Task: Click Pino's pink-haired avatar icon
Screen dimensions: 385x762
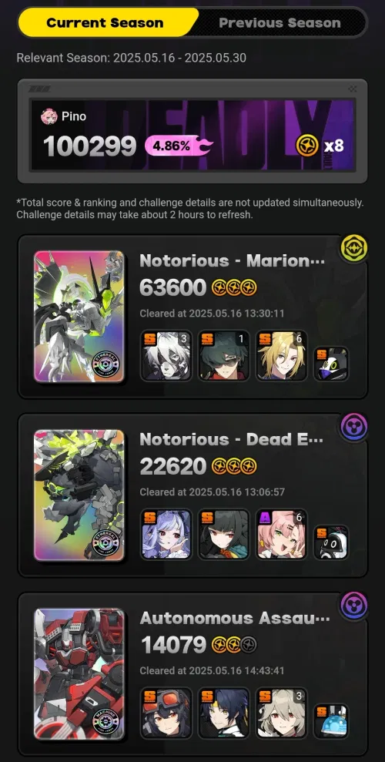Action: tap(49, 116)
